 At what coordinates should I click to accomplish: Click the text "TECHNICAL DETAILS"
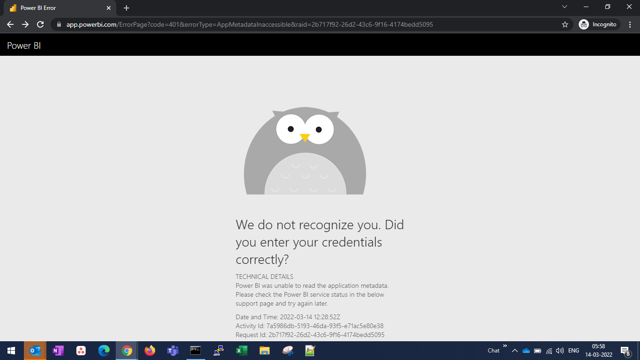point(264,277)
